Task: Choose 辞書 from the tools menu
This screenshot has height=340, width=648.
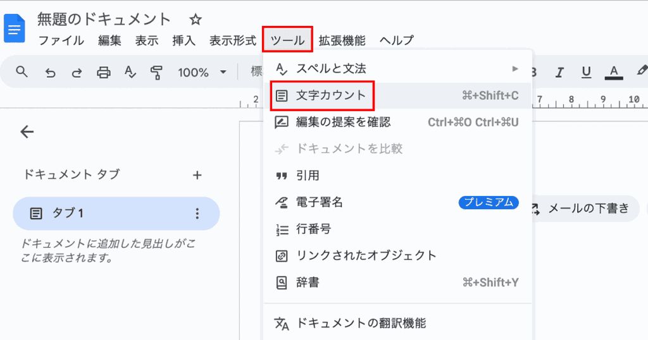Action: click(x=308, y=282)
